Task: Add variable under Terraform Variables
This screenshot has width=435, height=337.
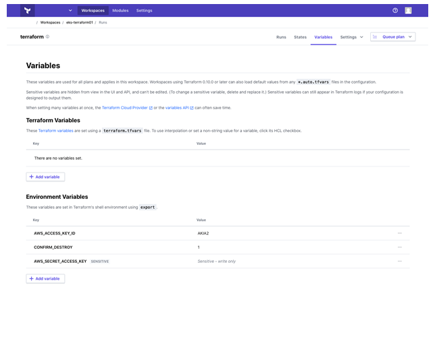Action: pyautogui.click(x=45, y=177)
